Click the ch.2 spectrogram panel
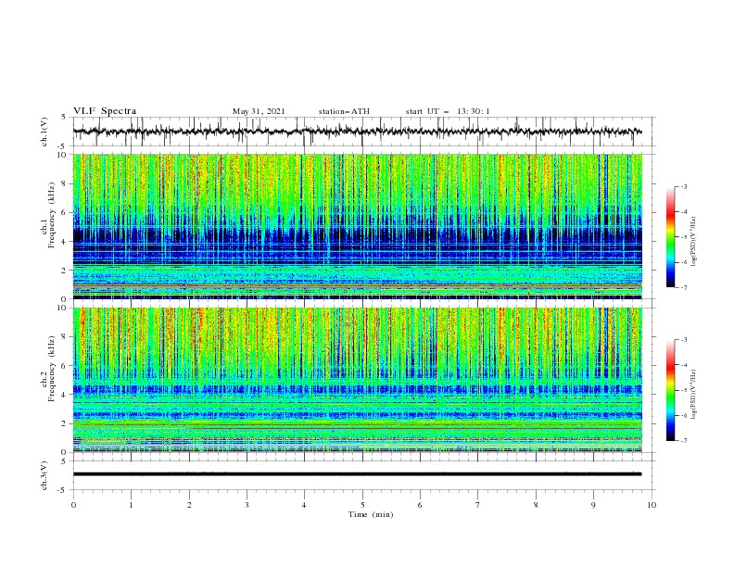Image resolution: width=734 pixels, height=567 pixels. click(x=358, y=380)
